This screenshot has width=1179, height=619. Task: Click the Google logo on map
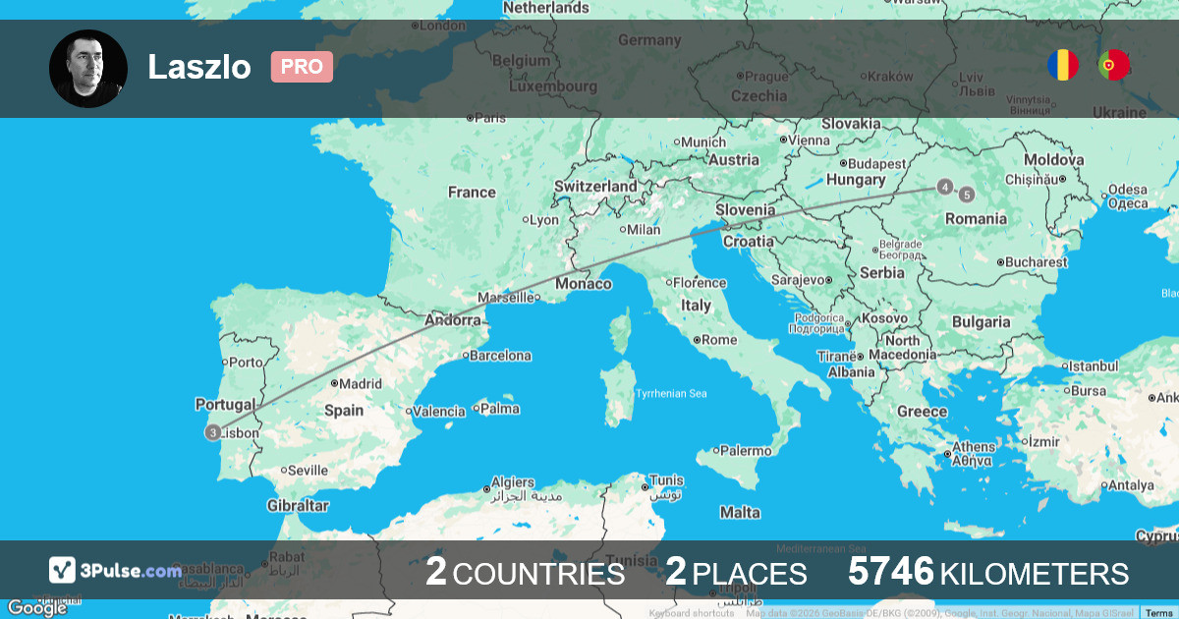pyautogui.click(x=35, y=608)
